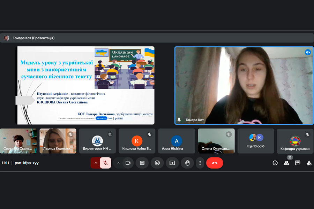Click Тамара Кот main video tile
This screenshot has width=314, height=209.
tap(244, 86)
